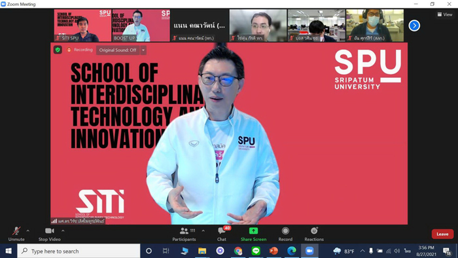Click the green encryption shield icon
Image resolution: width=458 pixels, height=258 pixels.
pyautogui.click(x=58, y=50)
